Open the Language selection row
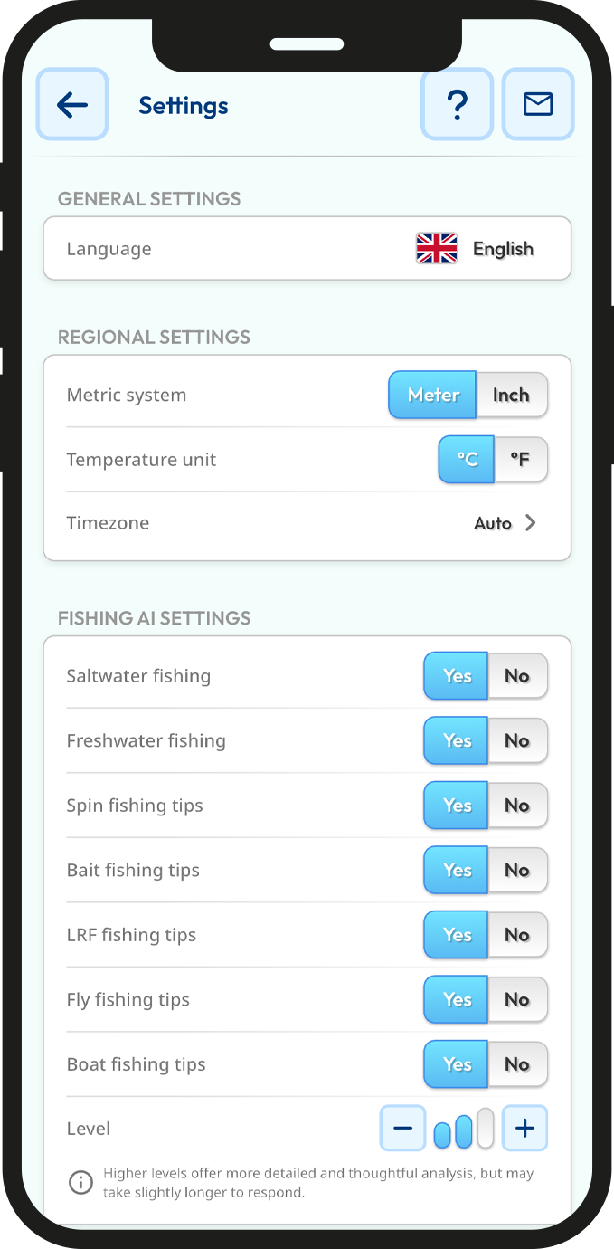 pyautogui.click(x=307, y=249)
